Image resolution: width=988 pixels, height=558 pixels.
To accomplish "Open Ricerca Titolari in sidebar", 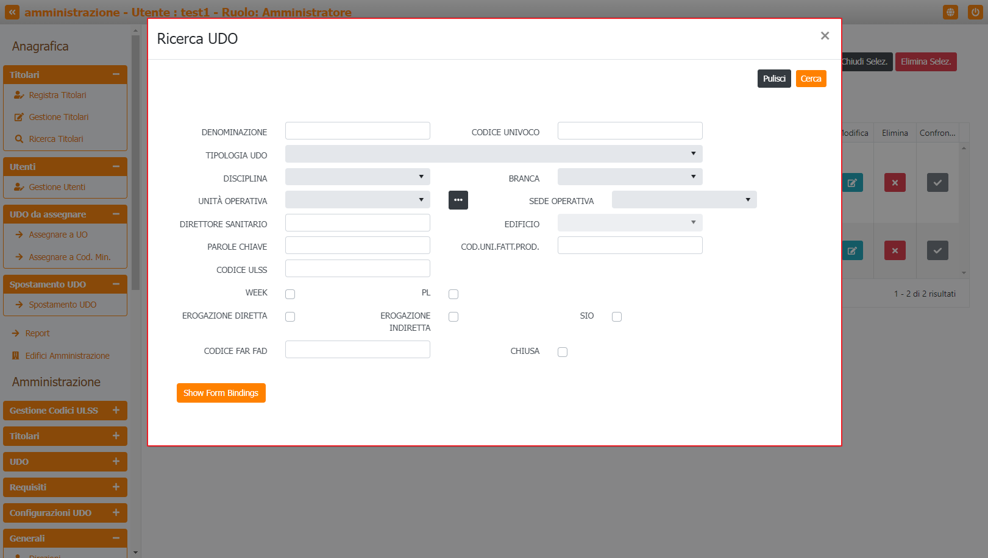I will 56,139.
